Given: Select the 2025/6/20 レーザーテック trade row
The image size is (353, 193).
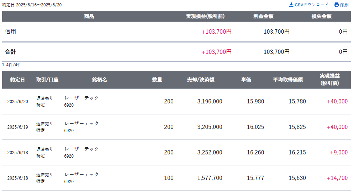Looking at the screenshot, I should [176, 102].
